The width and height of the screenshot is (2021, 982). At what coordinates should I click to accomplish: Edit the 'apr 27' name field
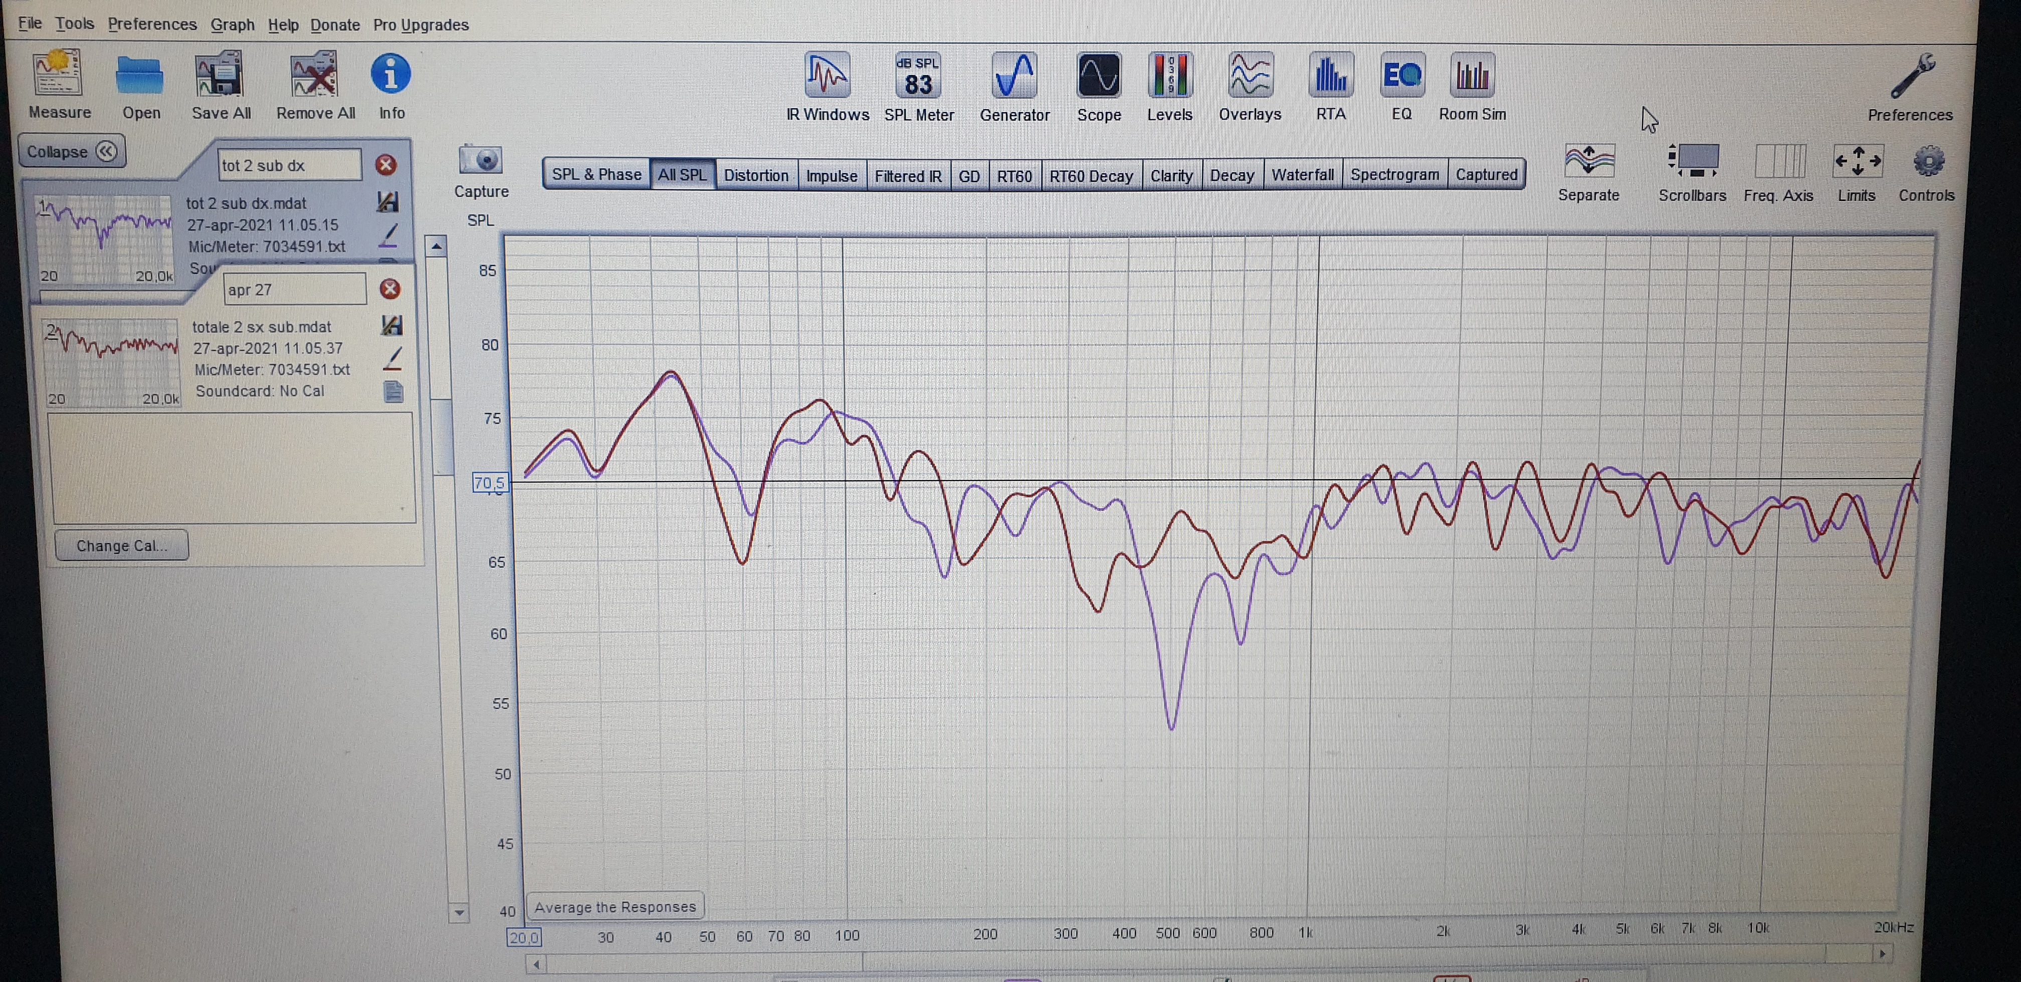[x=294, y=289]
